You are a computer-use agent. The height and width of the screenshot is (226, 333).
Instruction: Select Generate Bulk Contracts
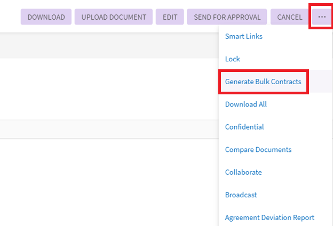[x=263, y=82]
